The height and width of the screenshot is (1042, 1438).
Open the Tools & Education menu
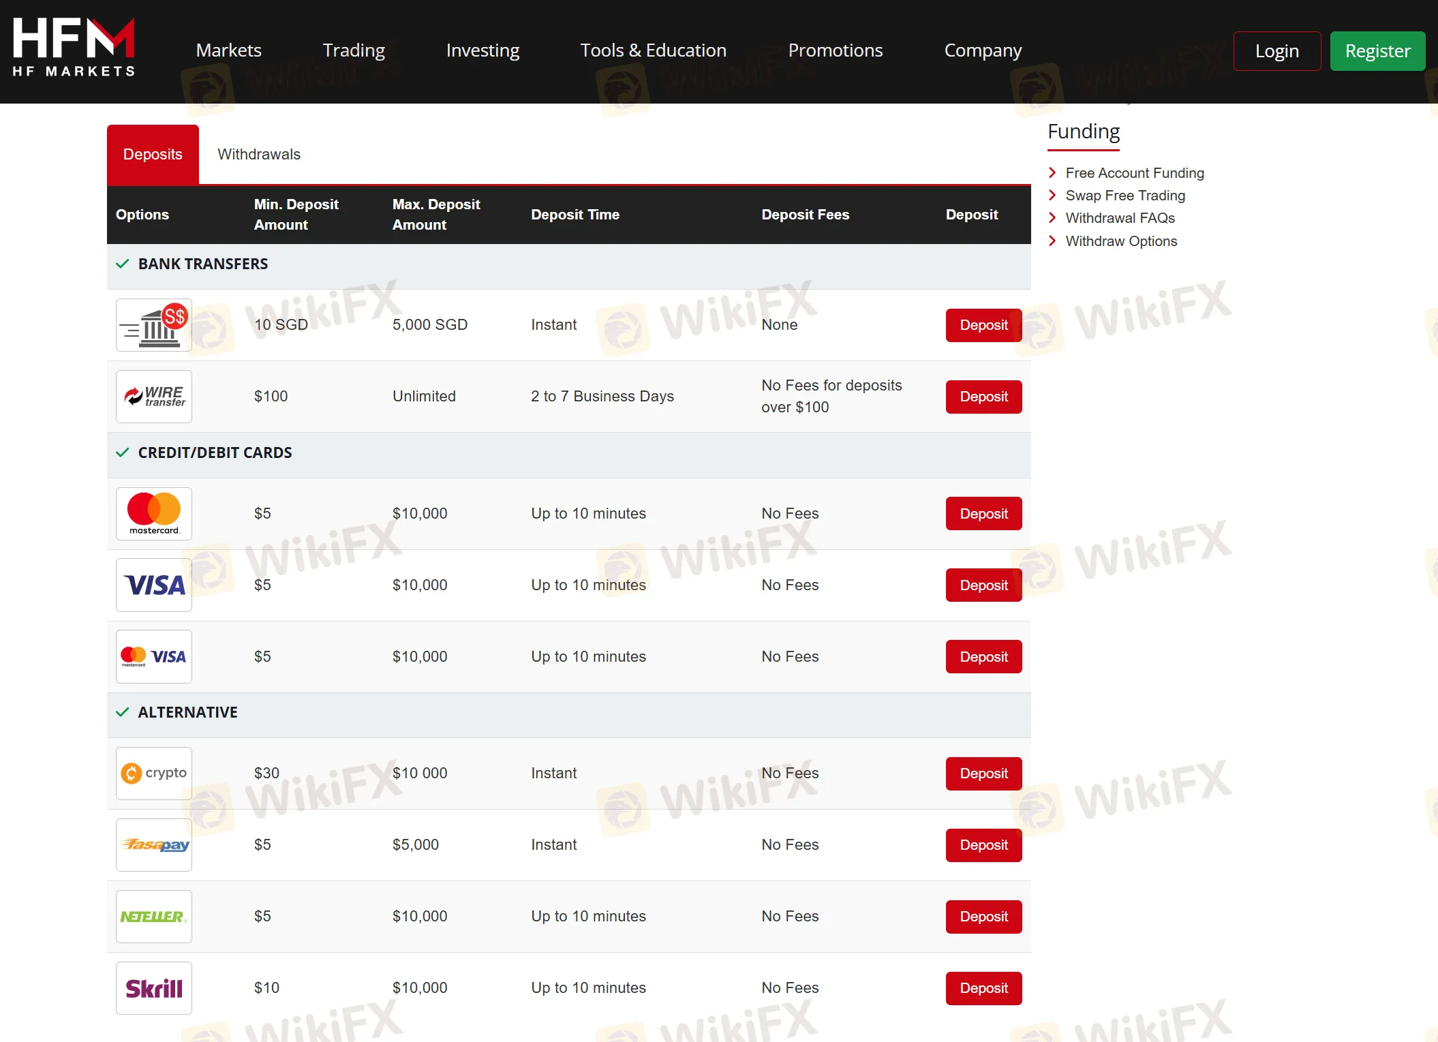pyautogui.click(x=653, y=50)
